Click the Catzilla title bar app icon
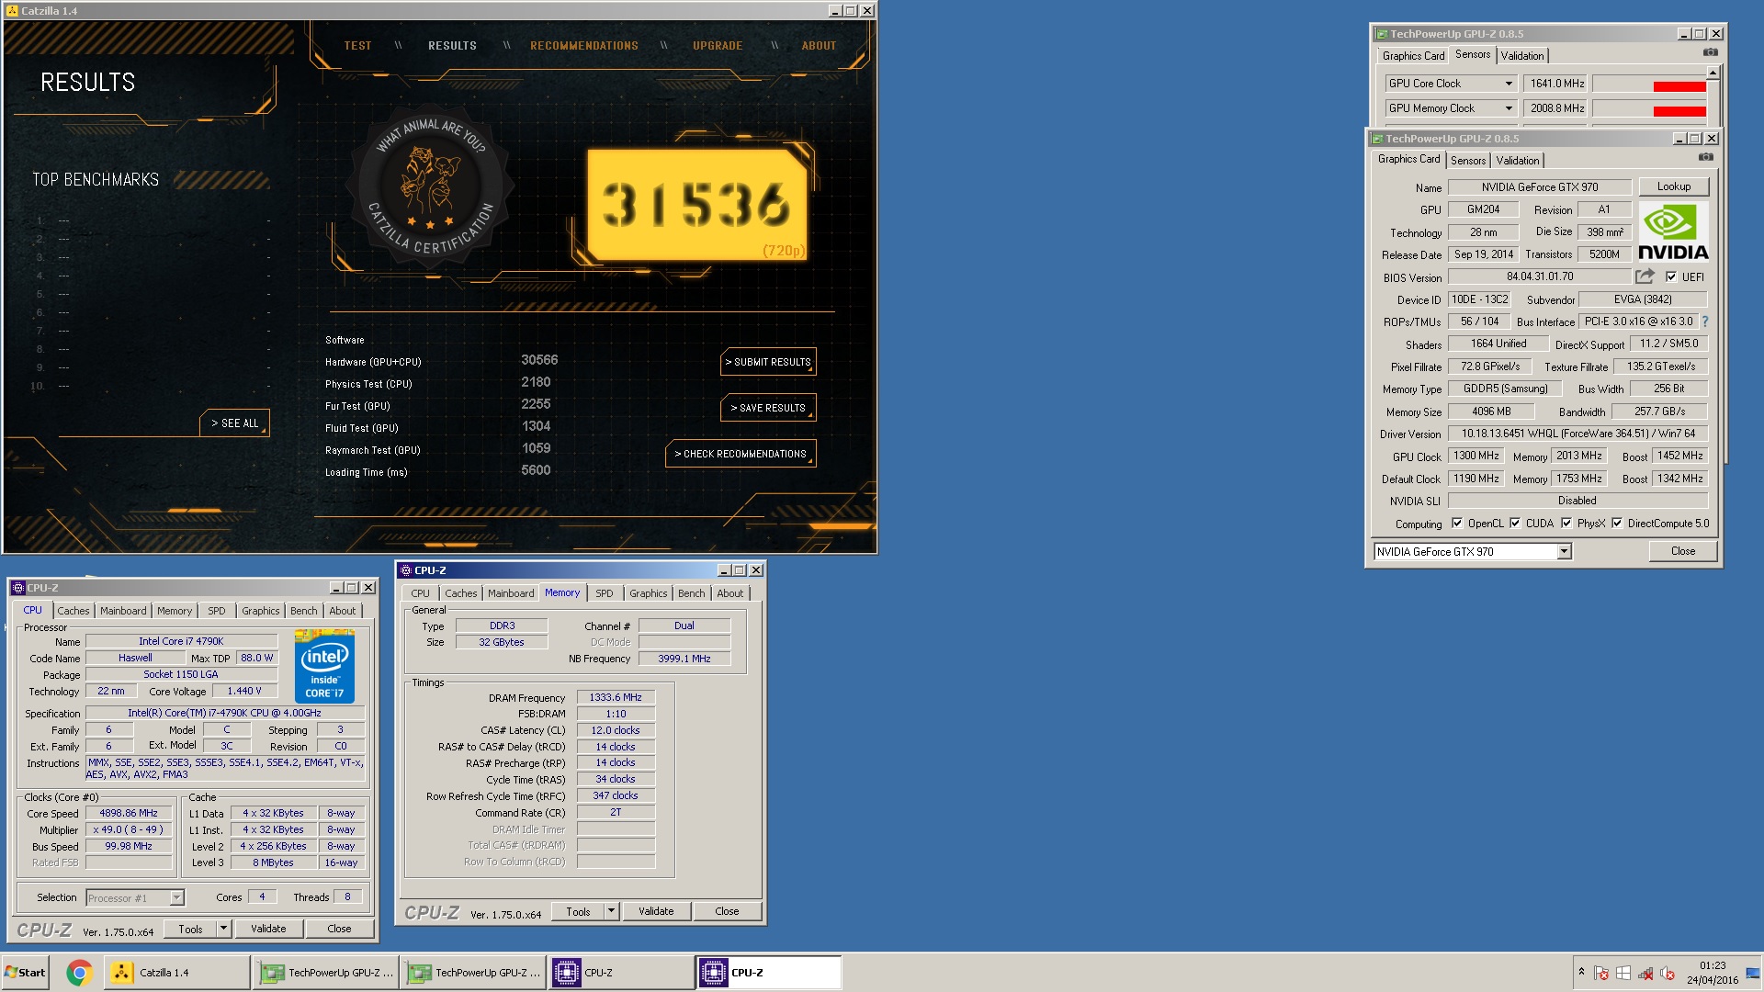The width and height of the screenshot is (1764, 992). [x=12, y=11]
